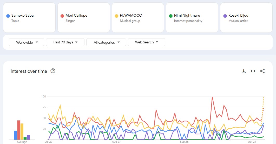Click the blue dot for Sameko Saba
276x144 pixels.
(8, 16)
